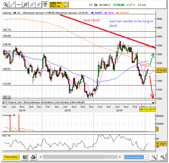Open the Hebdomadaire period dropdown
Viewport: 169px width, 163px height.
pyautogui.click(x=136, y=157)
